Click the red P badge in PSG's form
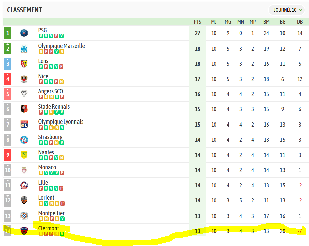The width and height of the screenshot is (309, 246). coord(56,36)
